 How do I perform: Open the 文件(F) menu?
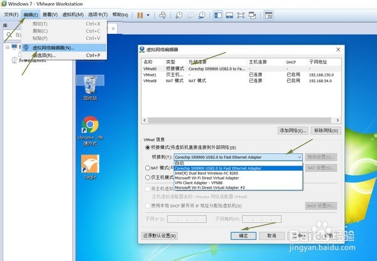[11, 15]
